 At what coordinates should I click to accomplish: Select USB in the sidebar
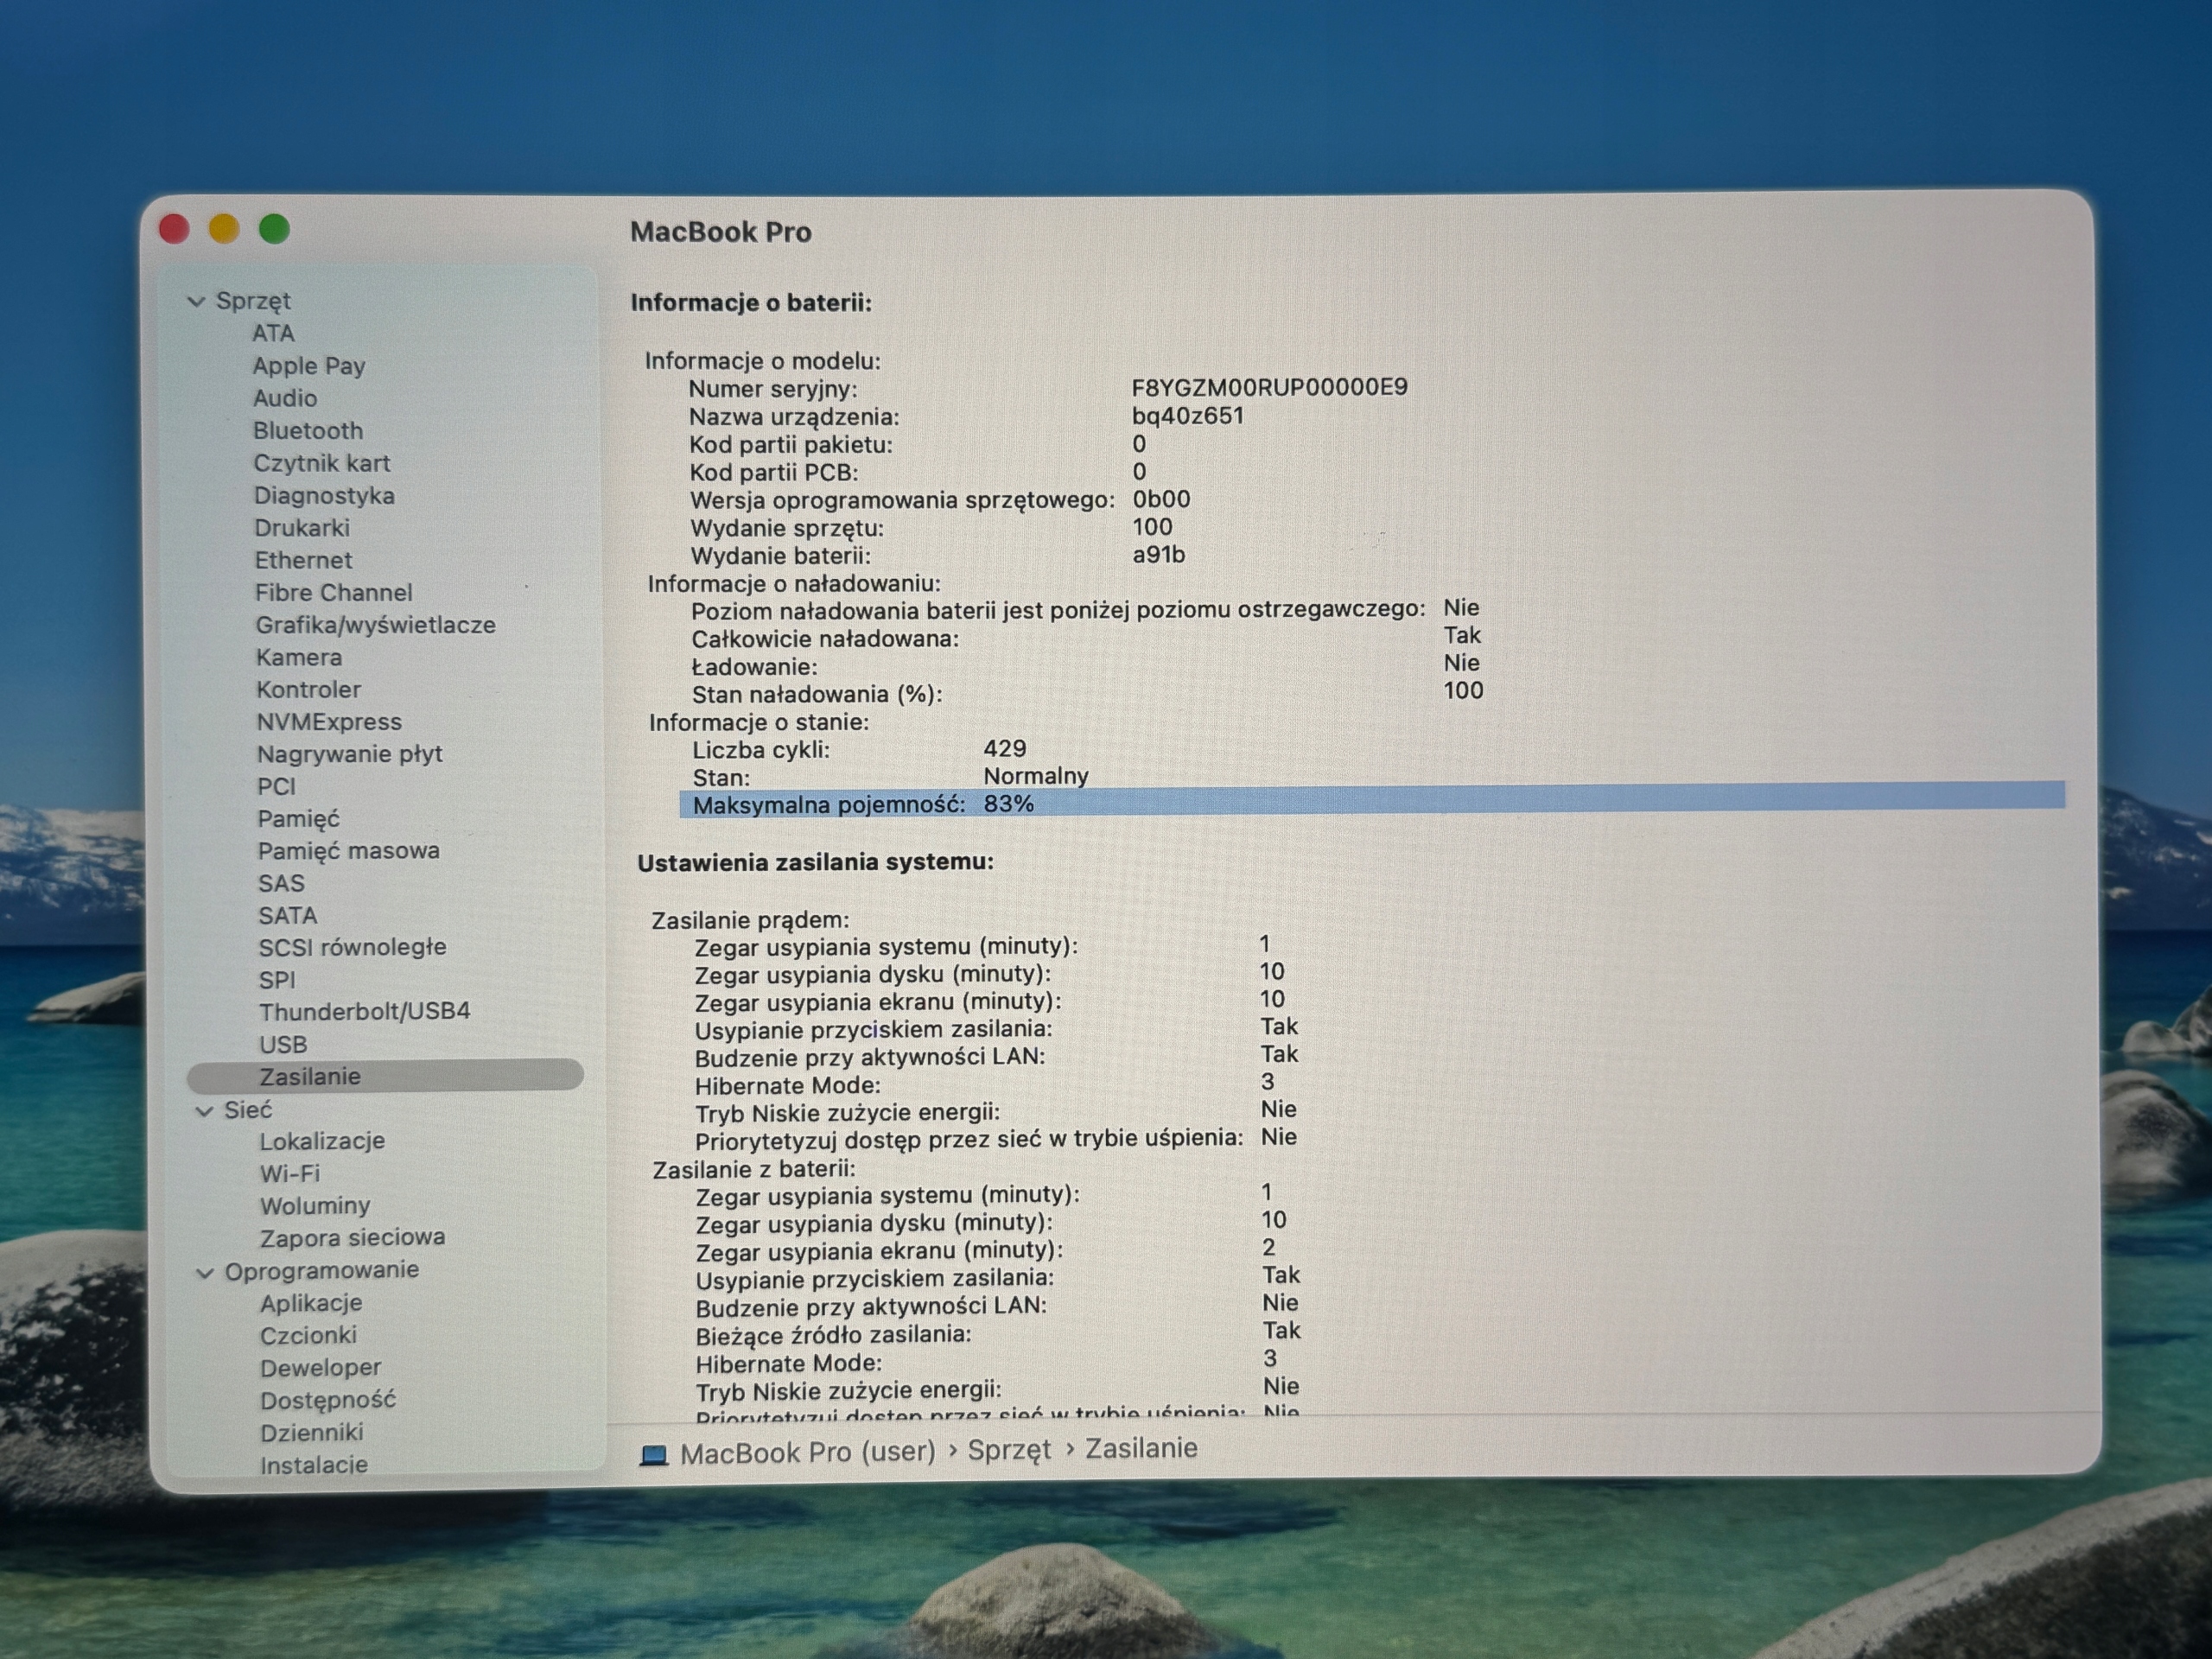pyautogui.click(x=283, y=1045)
